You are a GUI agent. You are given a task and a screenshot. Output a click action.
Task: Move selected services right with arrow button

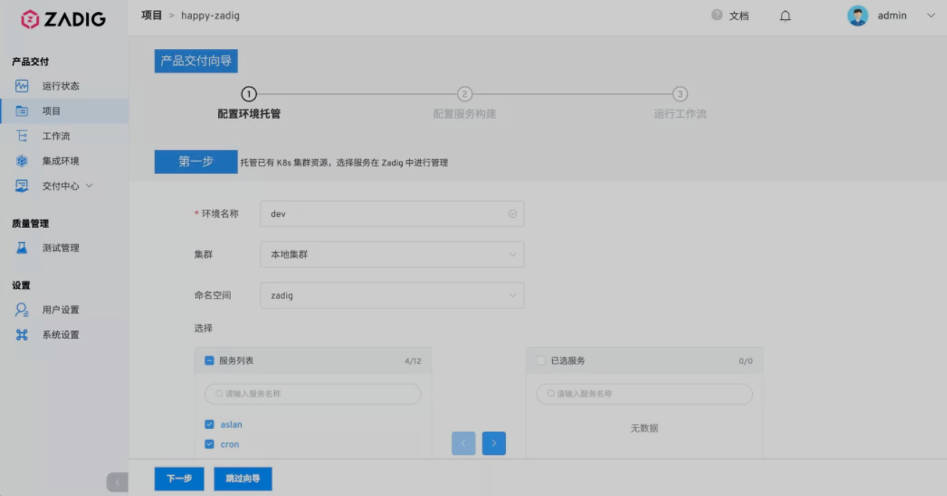pyautogui.click(x=494, y=443)
